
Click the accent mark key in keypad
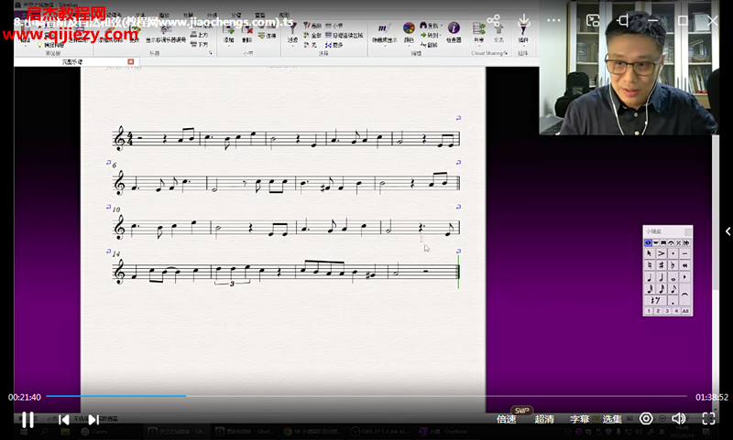[661, 253]
